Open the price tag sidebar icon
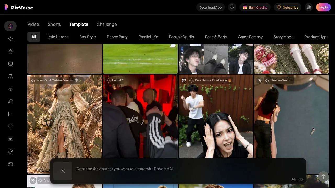 tap(10, 126)
